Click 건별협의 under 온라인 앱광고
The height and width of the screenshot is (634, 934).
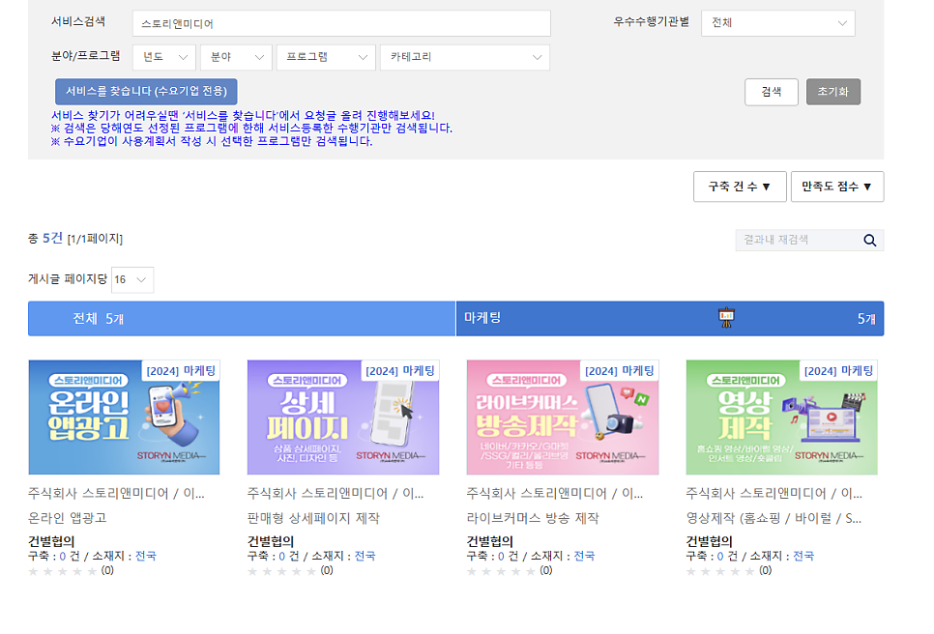(x=51, y=542)
